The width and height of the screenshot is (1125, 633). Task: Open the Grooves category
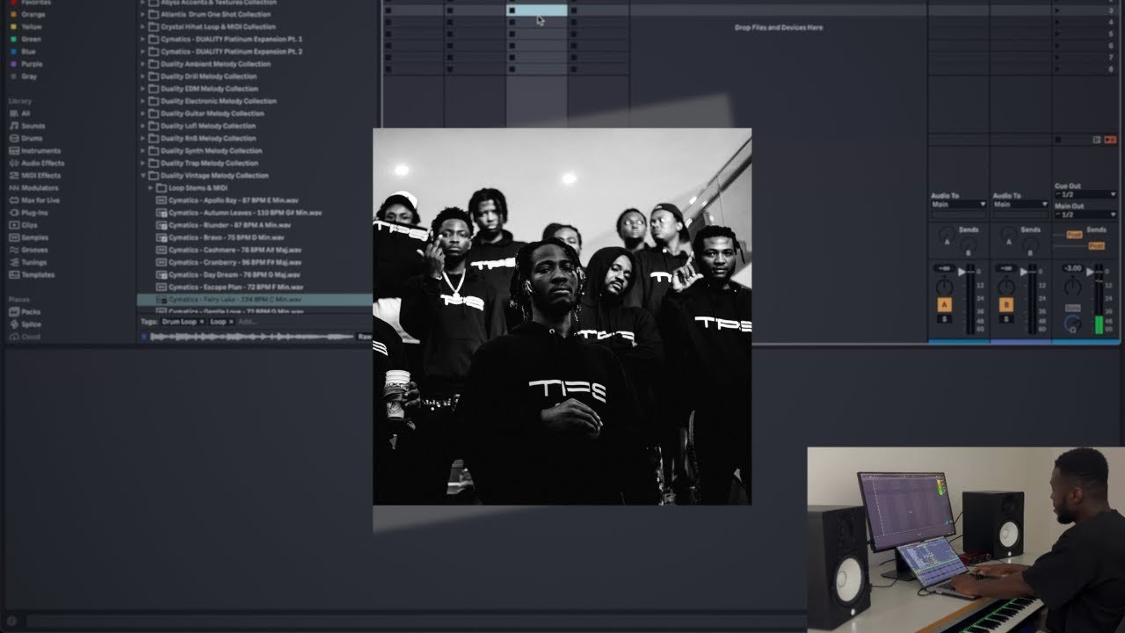pyautogui.click(x=28, y=250)
